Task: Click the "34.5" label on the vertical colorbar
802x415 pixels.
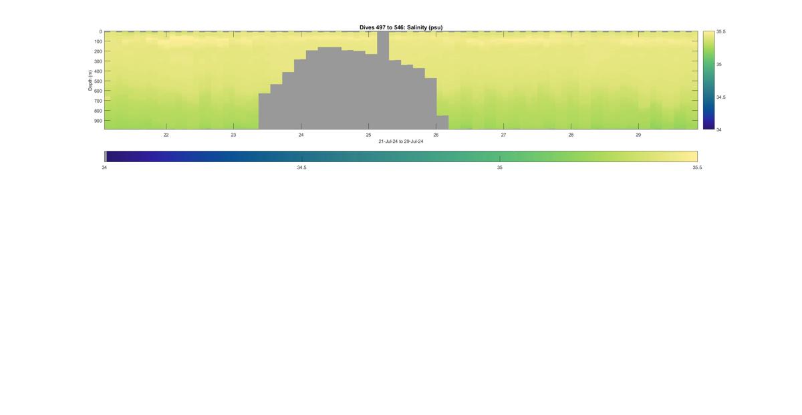Action: (x=721, y=97)
